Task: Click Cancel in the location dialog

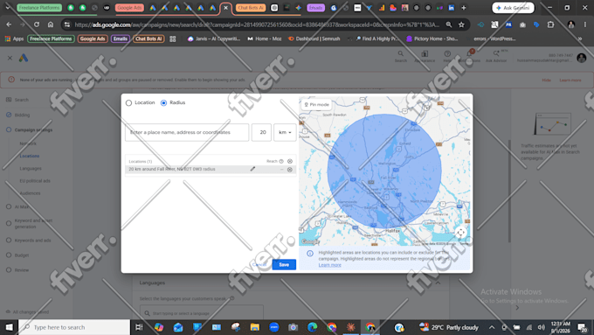Action: click(259, 264)
